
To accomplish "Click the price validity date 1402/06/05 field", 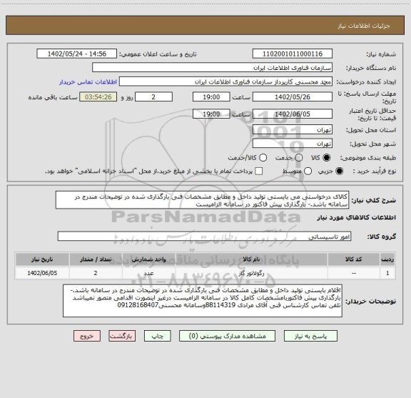I will (293, 114).
